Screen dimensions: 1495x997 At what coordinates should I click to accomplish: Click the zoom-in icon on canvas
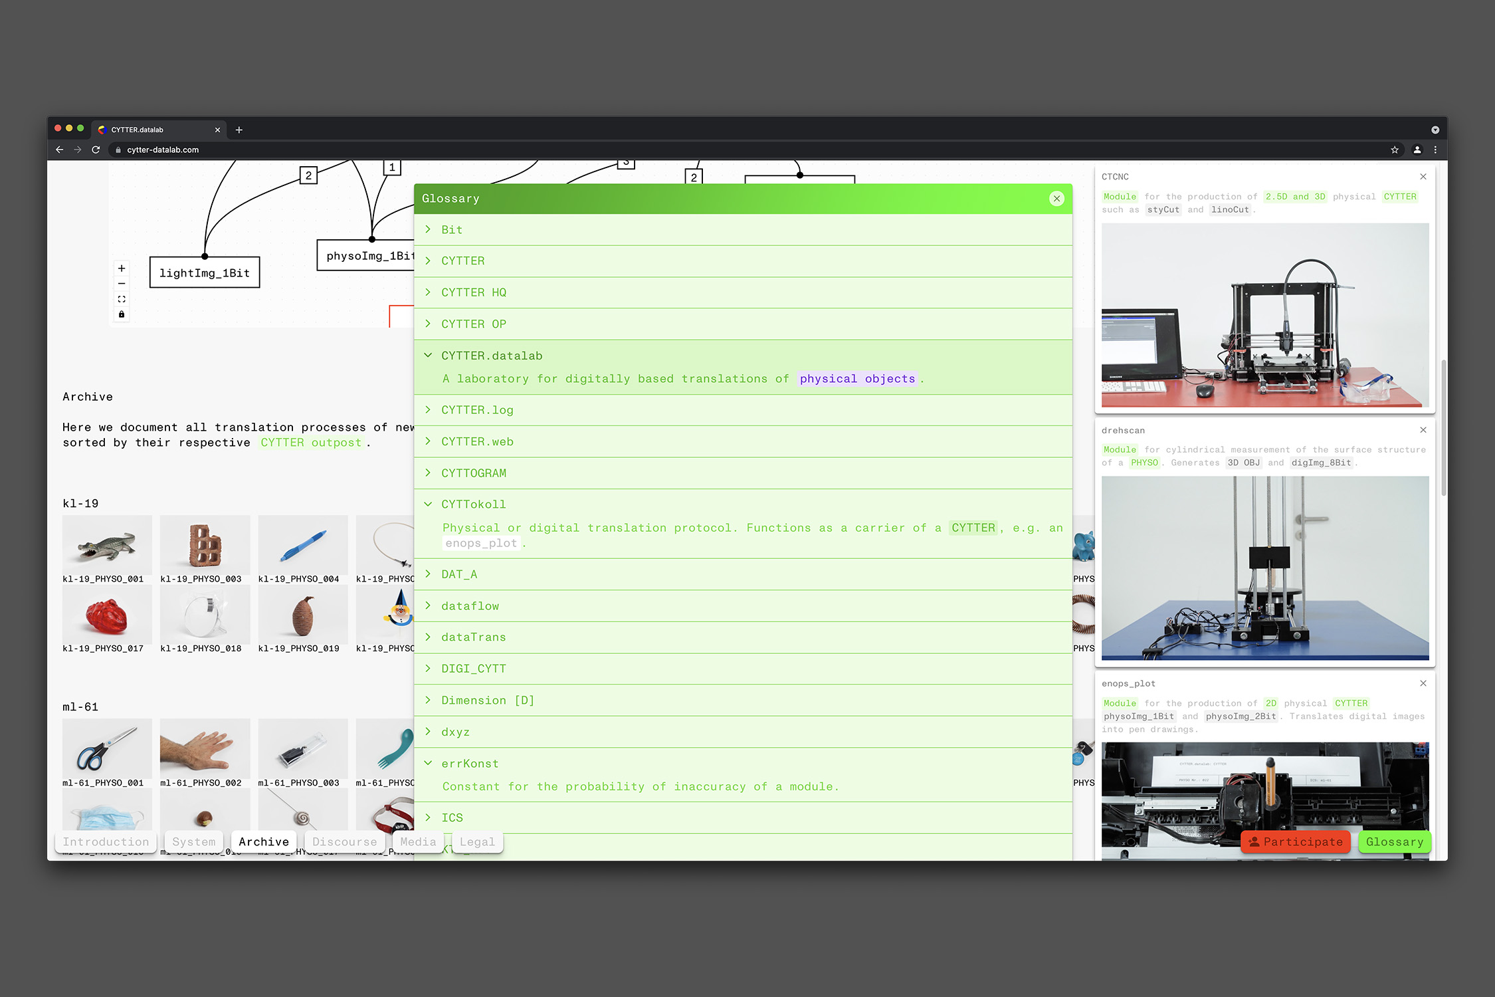coord(121,269)
